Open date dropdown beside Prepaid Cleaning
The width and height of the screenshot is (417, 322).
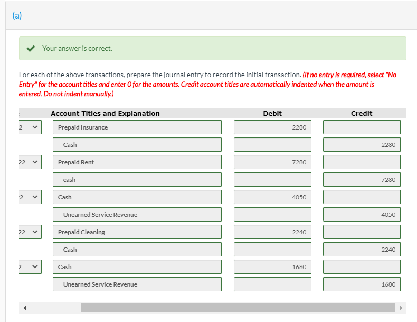pyautogui.click(x=30, y=232)
